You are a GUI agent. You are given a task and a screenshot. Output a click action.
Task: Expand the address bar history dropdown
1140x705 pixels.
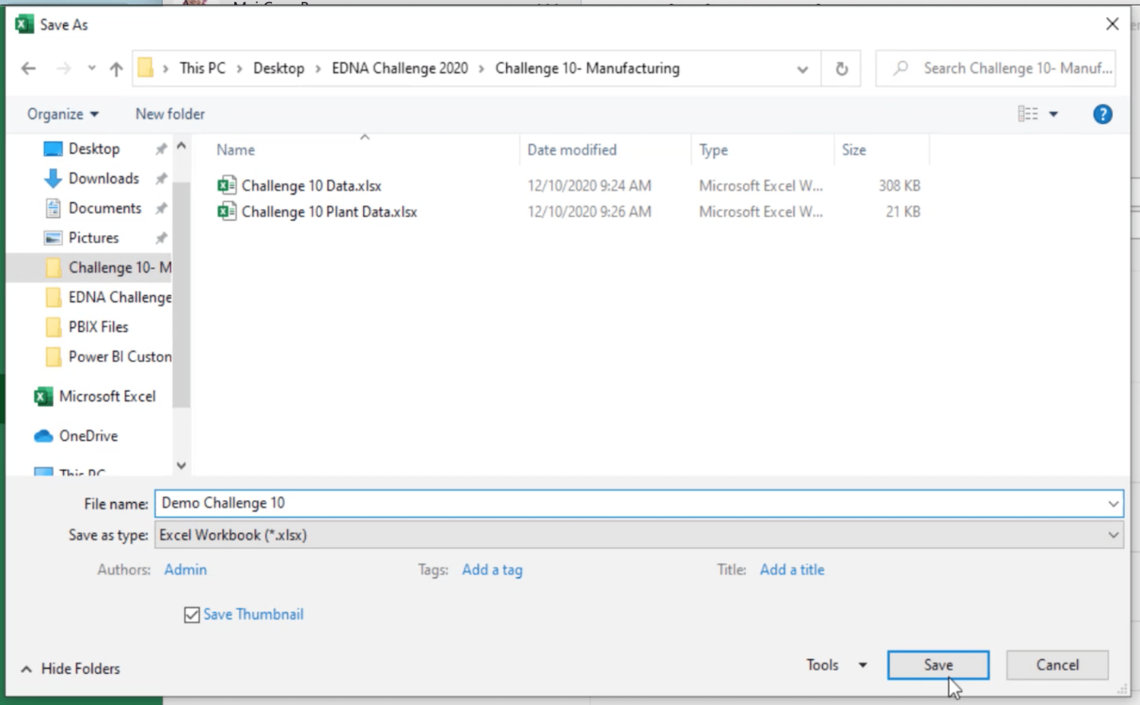pyautogui.click(x=803, y=69)
